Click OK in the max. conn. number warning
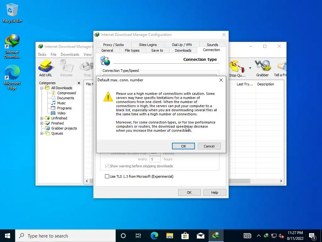The height and width of the screenshot is (242, 322). 183,146
